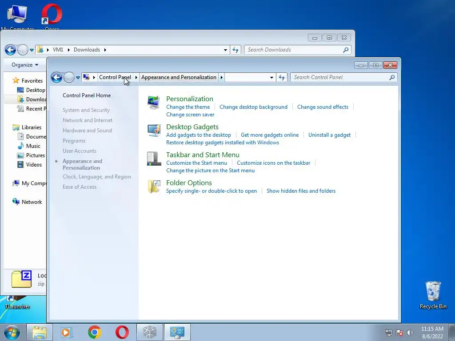This screenshot has width=455, height=341.
Task: Go to Control Panel Home
Action: 87,95
